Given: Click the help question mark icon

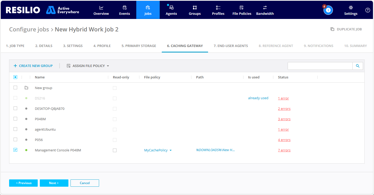Looking at the screenshot, I should tap(367, 10).
